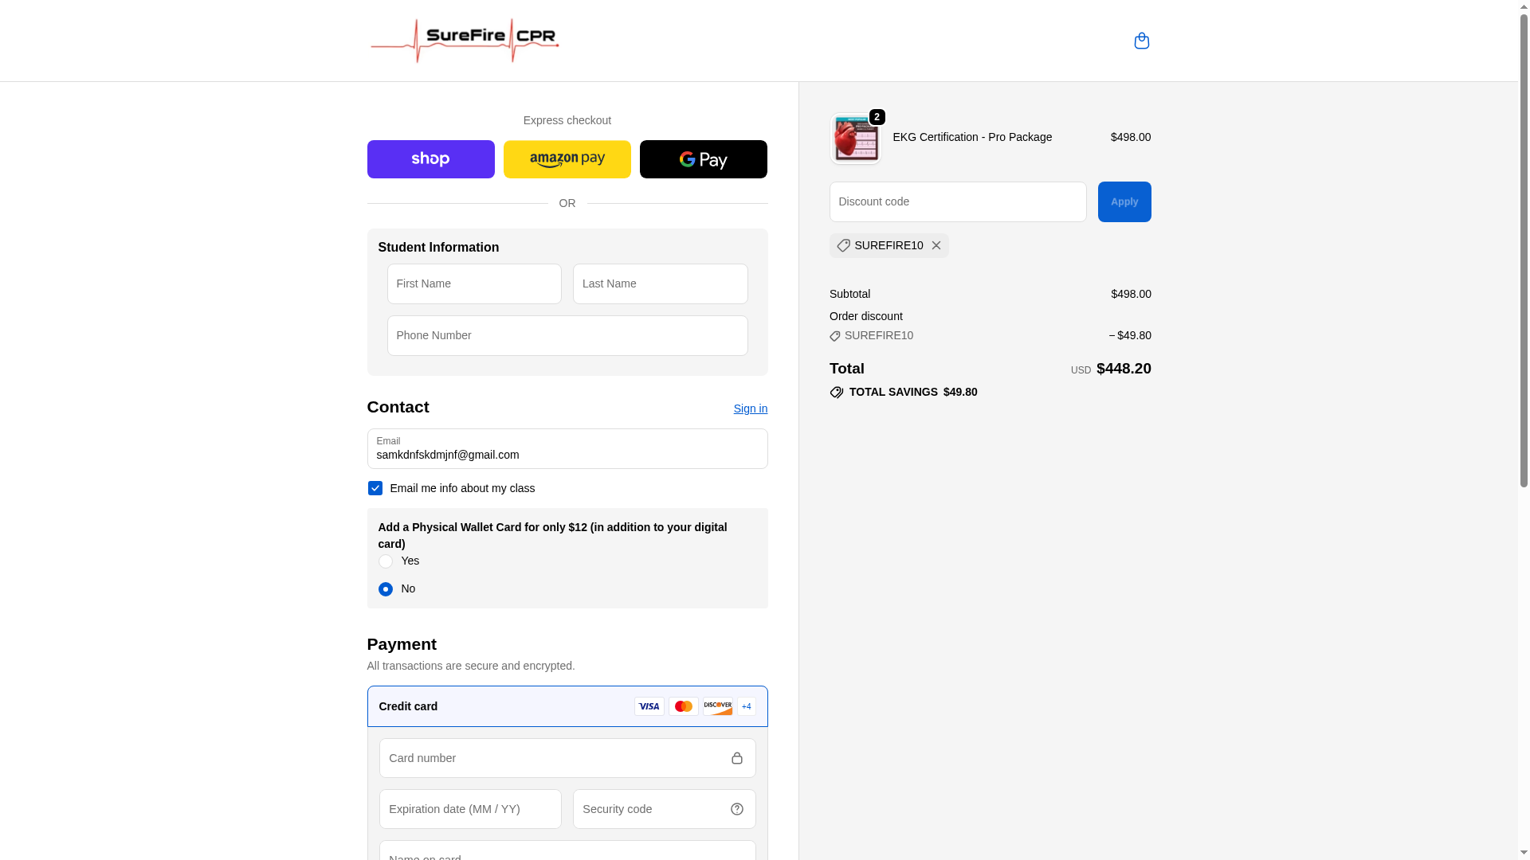Click the −$49.80 discount amount
This screenshot has width=1530, height=860.
point(1130,335)
